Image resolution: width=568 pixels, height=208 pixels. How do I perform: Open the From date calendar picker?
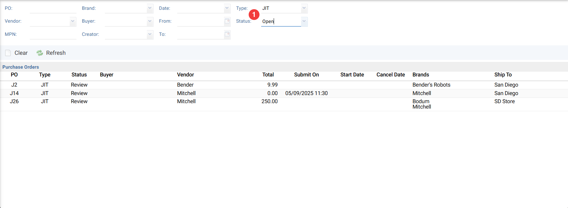(227, 21)
